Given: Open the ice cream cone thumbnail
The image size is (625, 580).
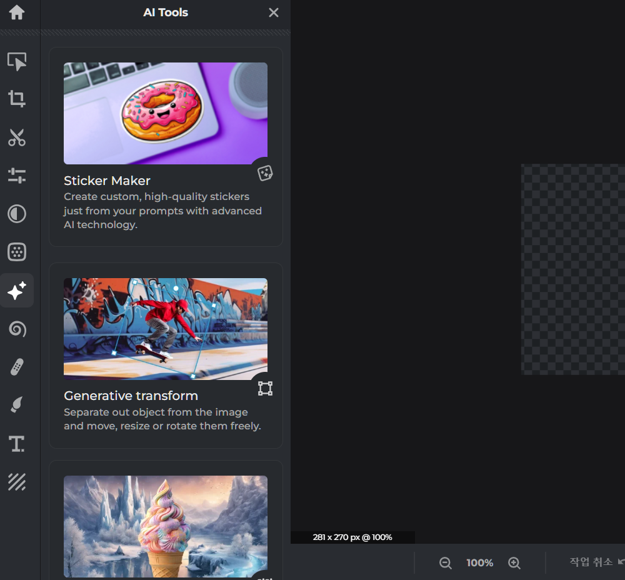Looking at the screenshot, I should [166, 526].
